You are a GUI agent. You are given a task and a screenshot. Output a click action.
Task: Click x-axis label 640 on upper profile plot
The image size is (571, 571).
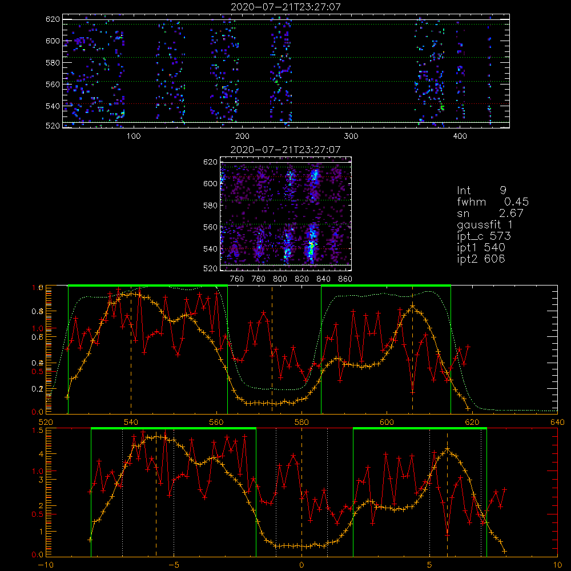coord(557,422)
